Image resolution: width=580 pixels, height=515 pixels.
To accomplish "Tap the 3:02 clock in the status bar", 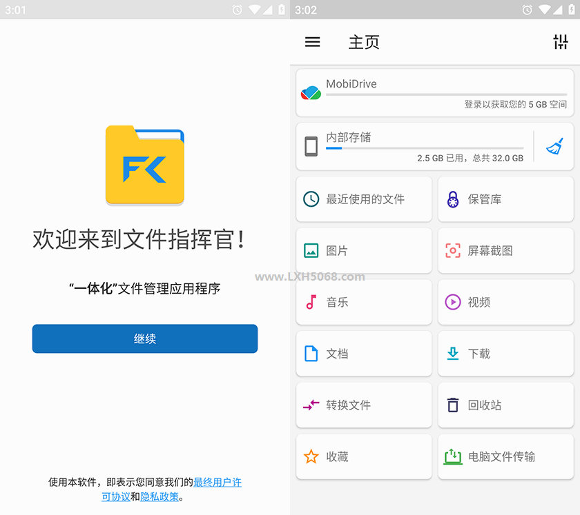I will coord(305,10).
